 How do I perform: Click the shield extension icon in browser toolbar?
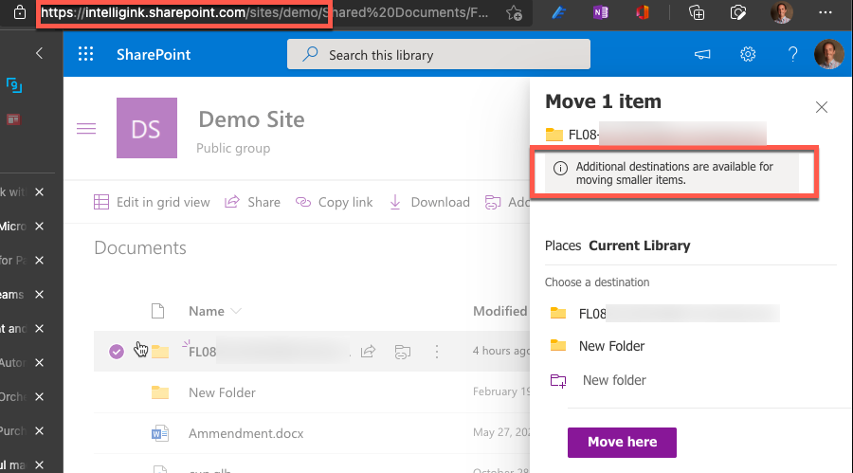737,12
